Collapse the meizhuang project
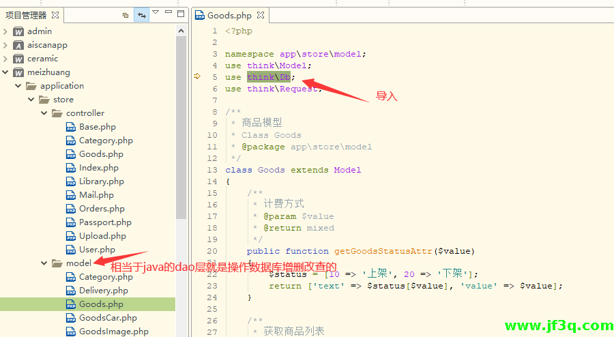The image size is (614, 337). [x=5, y=72]
